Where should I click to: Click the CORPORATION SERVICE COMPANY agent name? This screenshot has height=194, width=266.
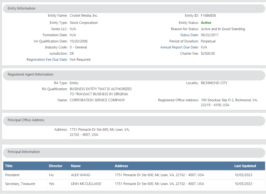[x=97, y=100]
